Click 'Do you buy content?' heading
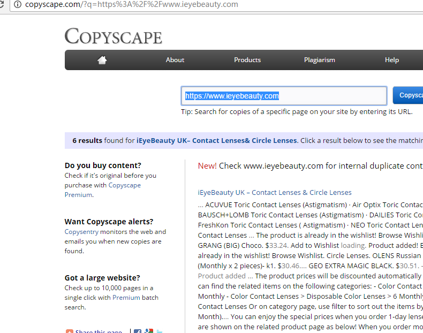The height and width of the screenshot is (333, 423). [x=103, y=165]
